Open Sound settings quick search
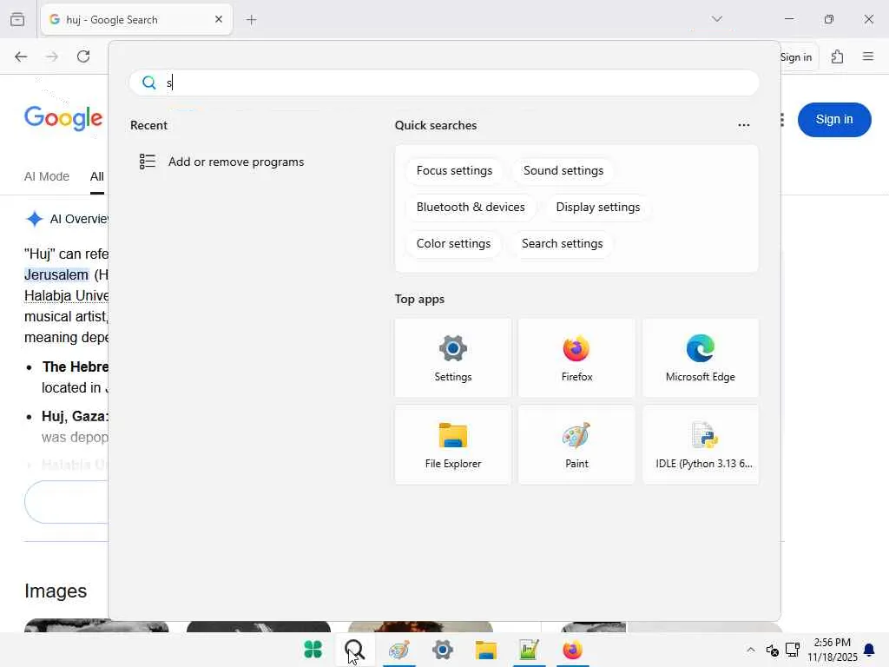Viewport: 889px width, 667px height. 563,171
